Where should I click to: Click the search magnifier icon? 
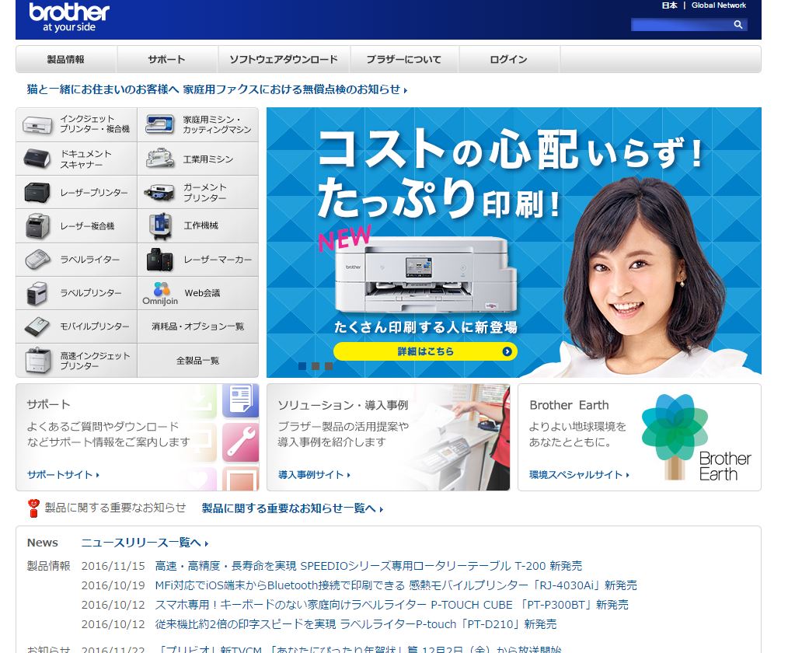(x=738, y=24)
